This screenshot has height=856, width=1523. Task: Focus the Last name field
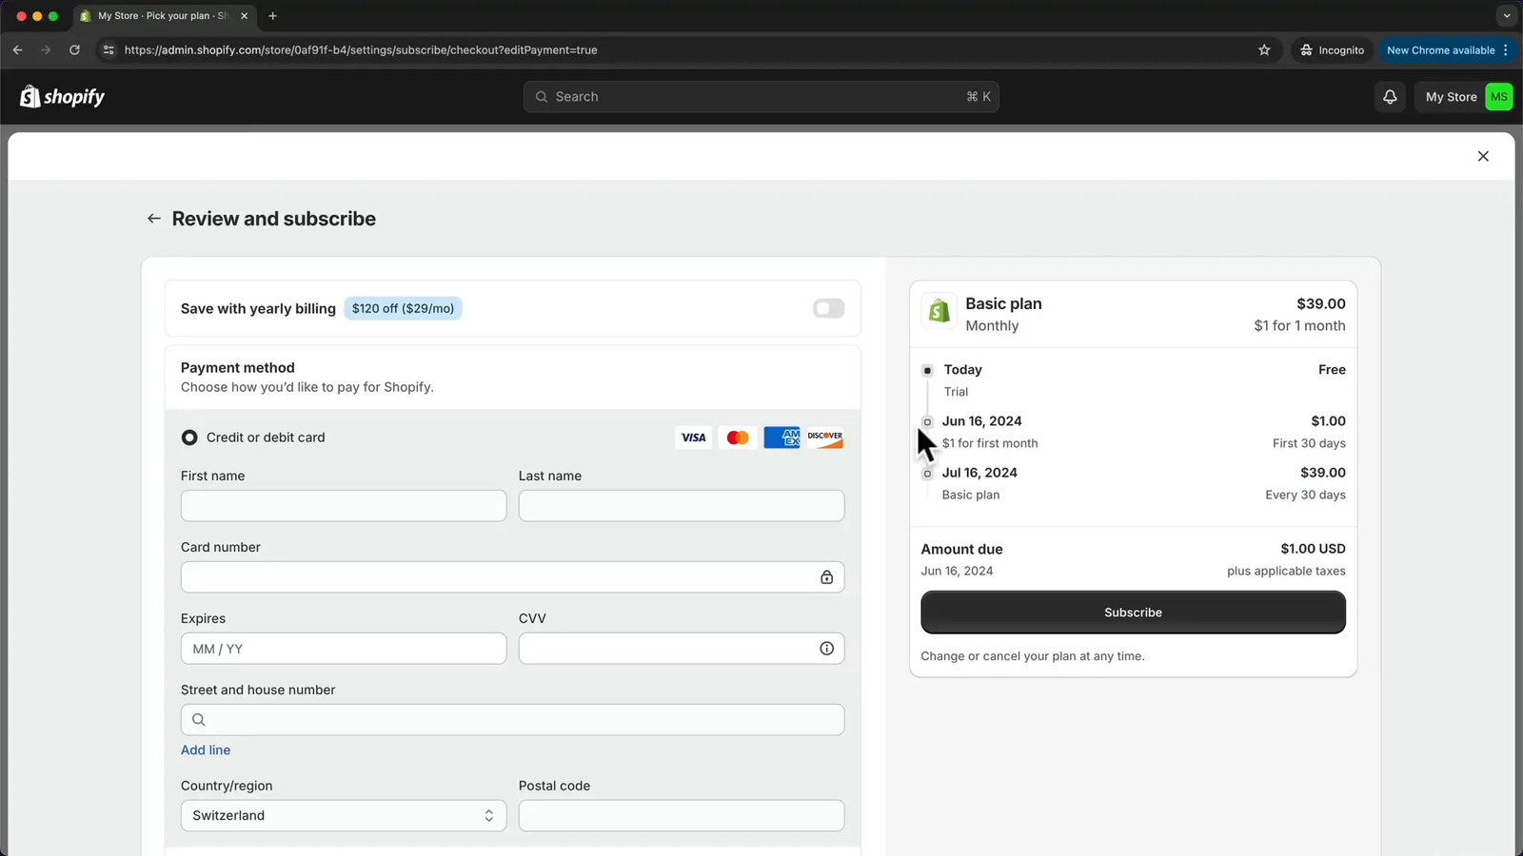click(682, 506)
